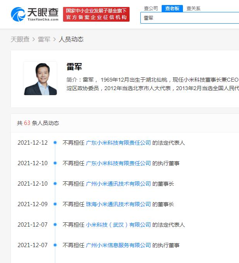Open the 小米科技（武汉）有限公司 link
This screenshot has width=239, height=263.
(118, 225)
